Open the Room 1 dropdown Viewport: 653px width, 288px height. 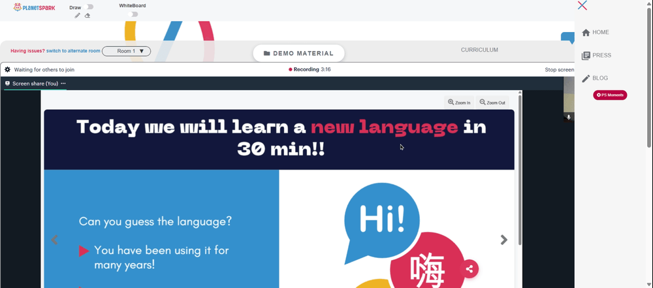tap(126, 51)
